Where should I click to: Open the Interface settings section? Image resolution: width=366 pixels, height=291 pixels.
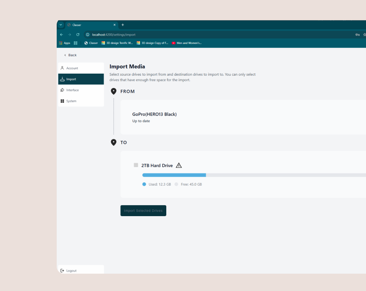point(81,90)
